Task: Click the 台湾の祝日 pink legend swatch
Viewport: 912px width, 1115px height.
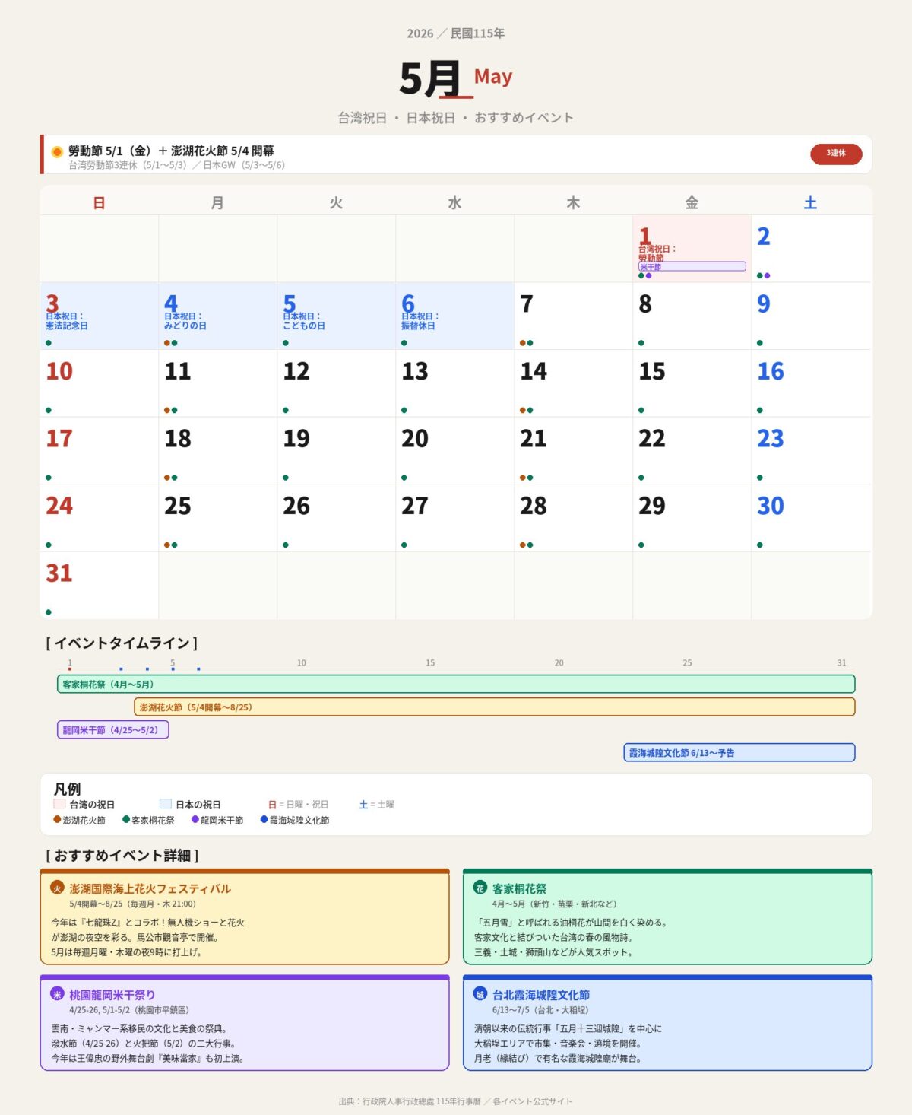Action: (x=59, y=804)
